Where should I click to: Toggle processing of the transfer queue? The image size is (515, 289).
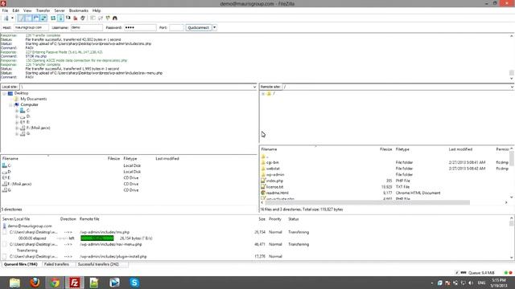pyautogui.click(x=60, y=18)
